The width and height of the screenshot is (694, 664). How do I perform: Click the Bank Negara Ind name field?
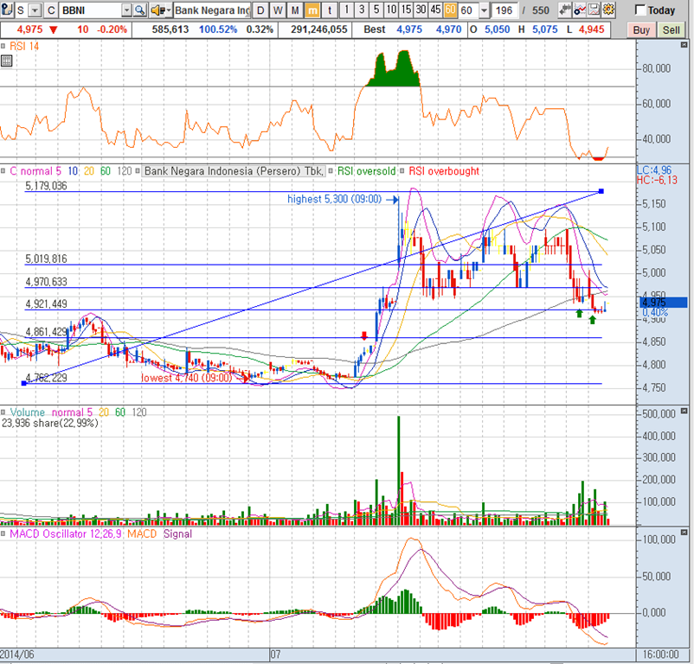(212, 10)
